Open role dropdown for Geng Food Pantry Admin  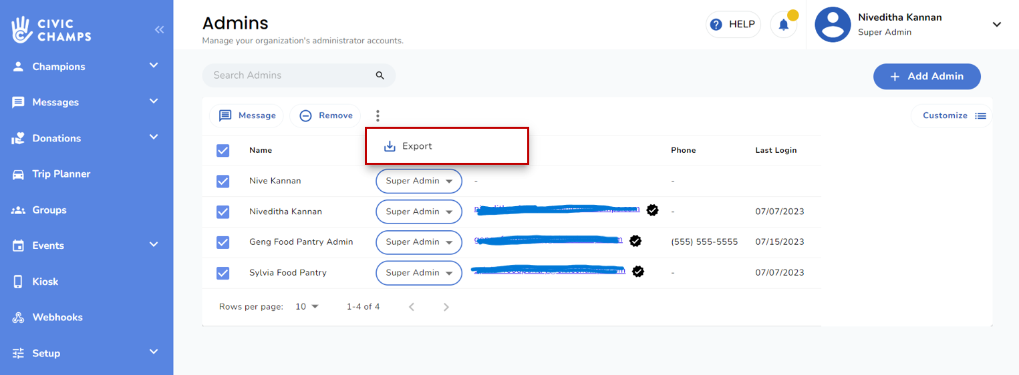point(419,242)
